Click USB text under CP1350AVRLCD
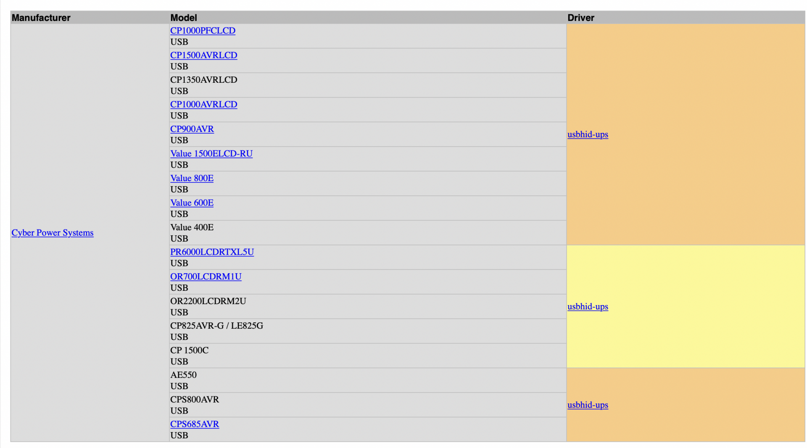Screen dimensions: 807x448 coord(179,91)
